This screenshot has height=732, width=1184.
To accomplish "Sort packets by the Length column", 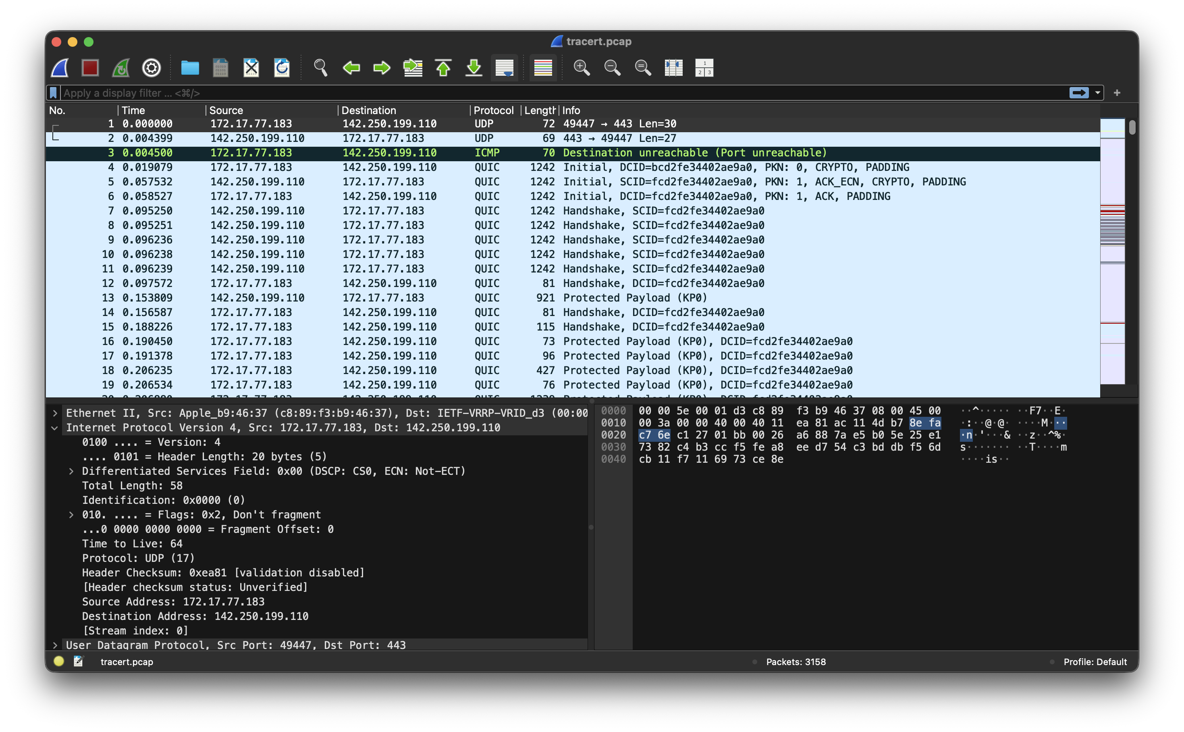I will (x=540, y=110).
